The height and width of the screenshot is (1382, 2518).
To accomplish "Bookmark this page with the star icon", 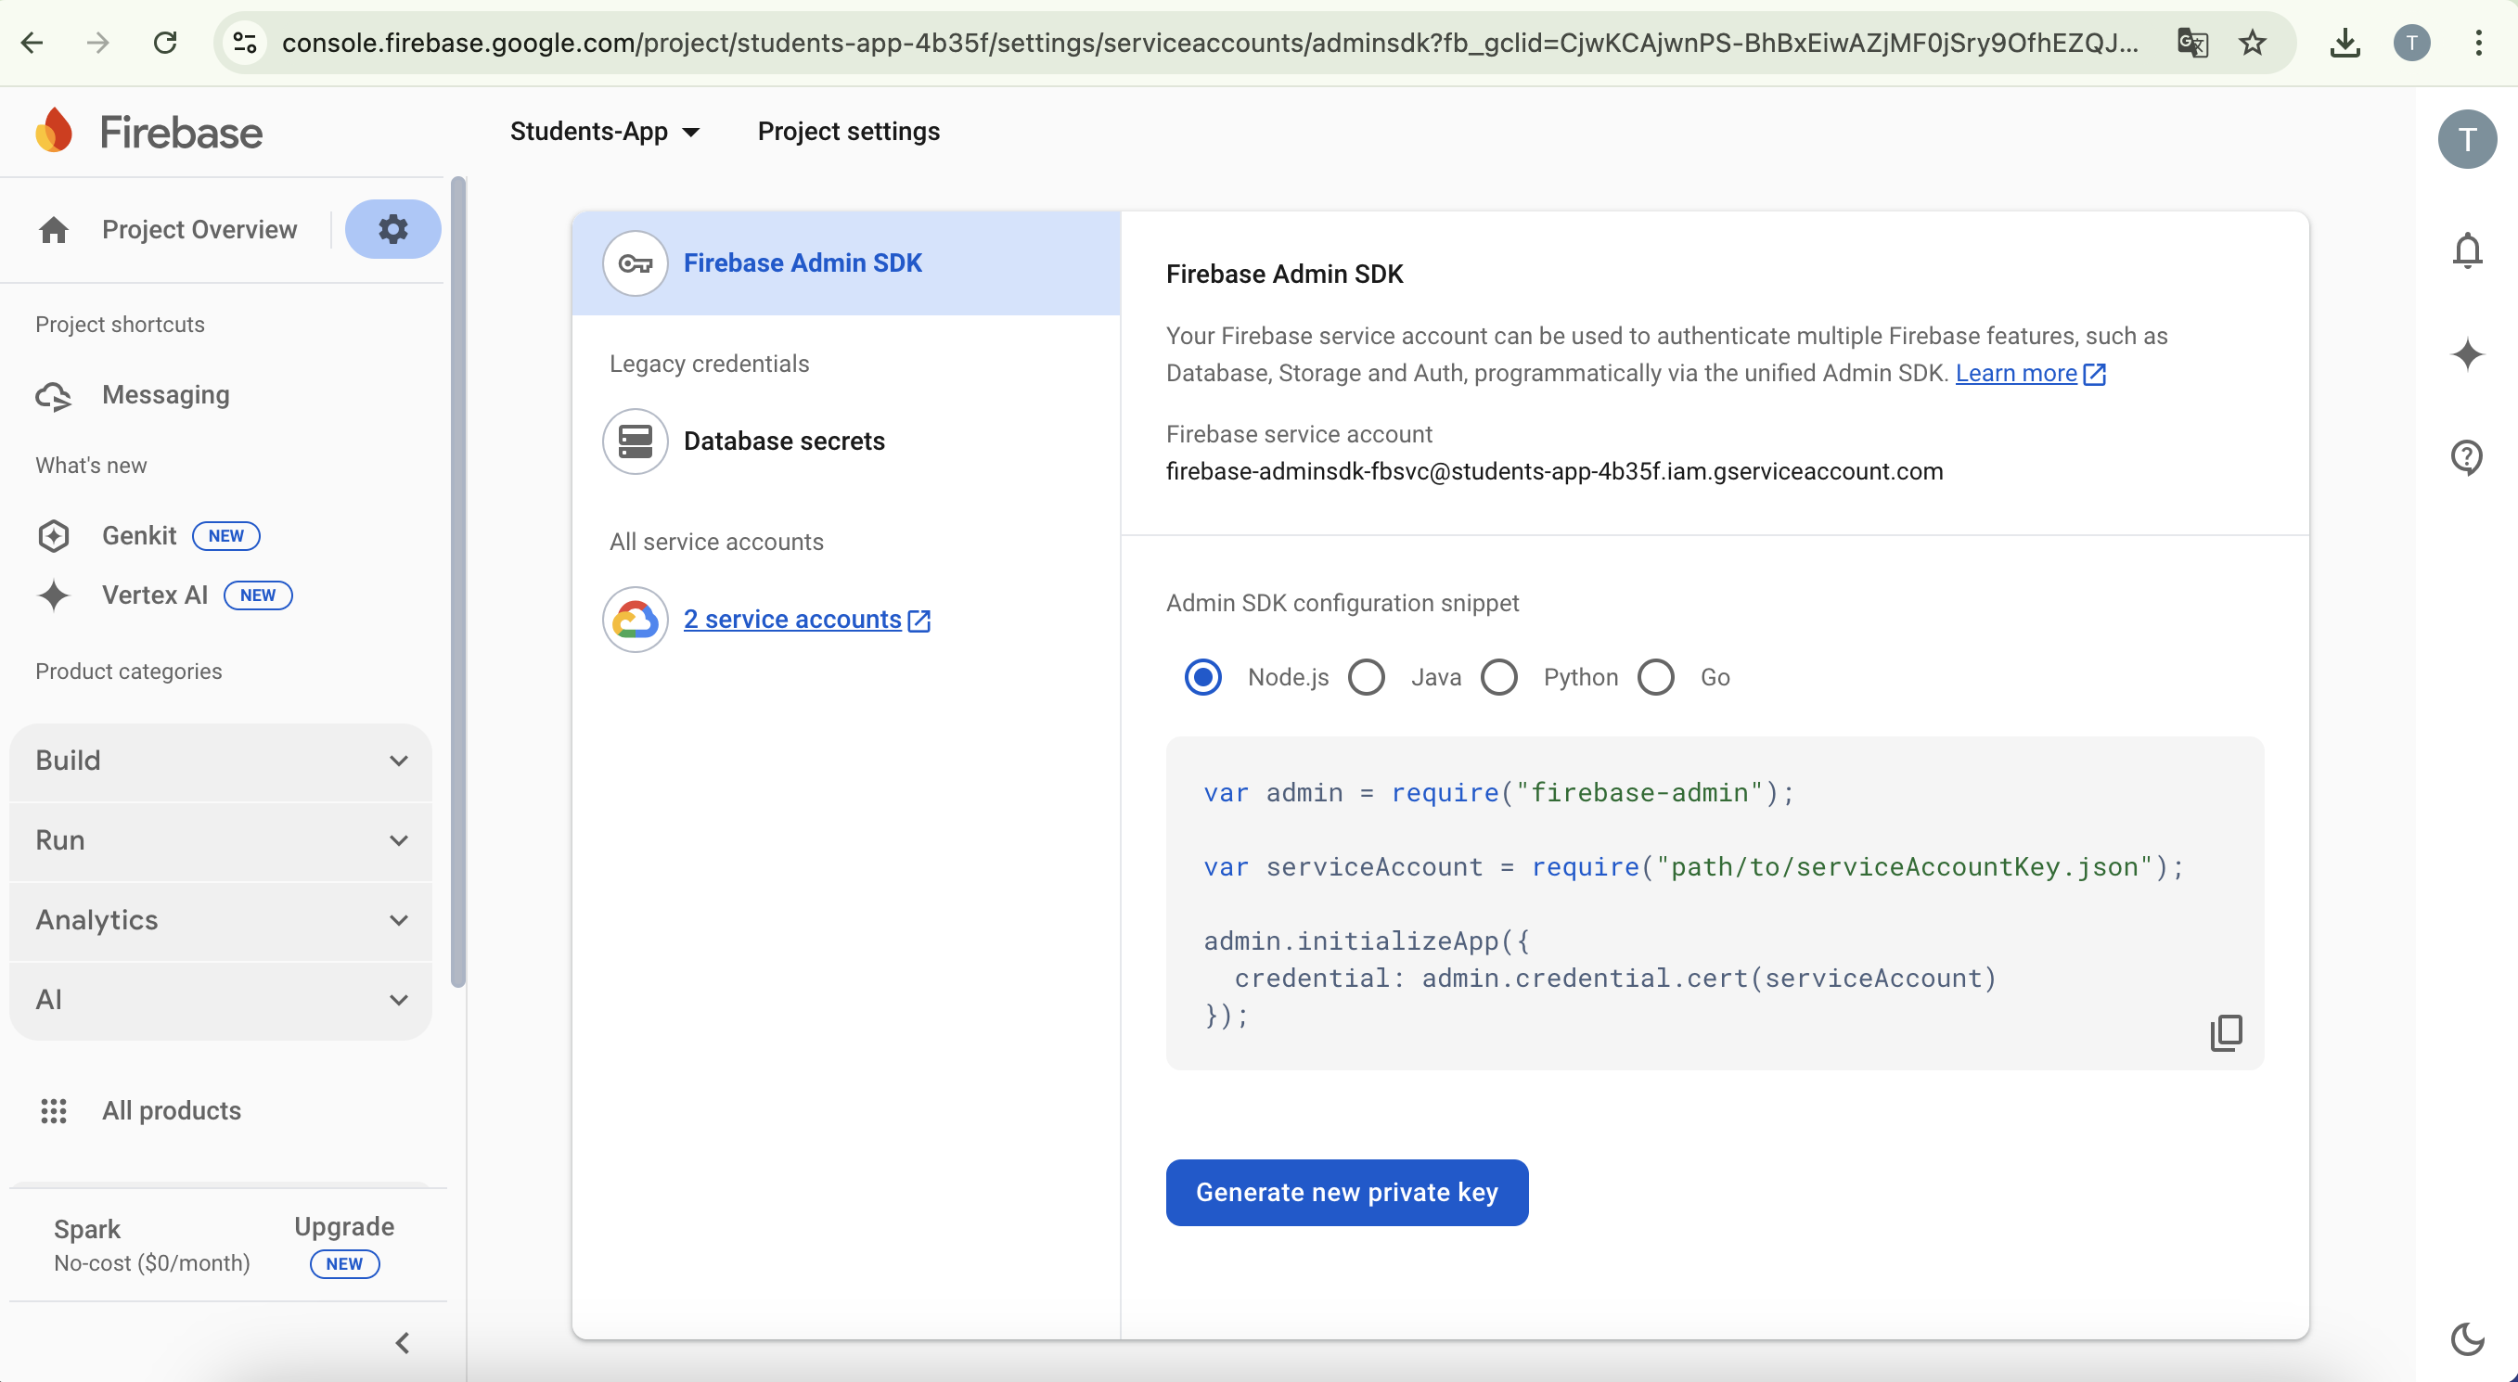I will pos(2252,43).
